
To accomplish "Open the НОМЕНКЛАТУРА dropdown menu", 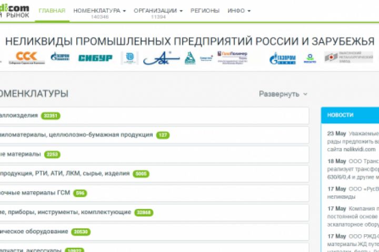I will tap(99, 10).
